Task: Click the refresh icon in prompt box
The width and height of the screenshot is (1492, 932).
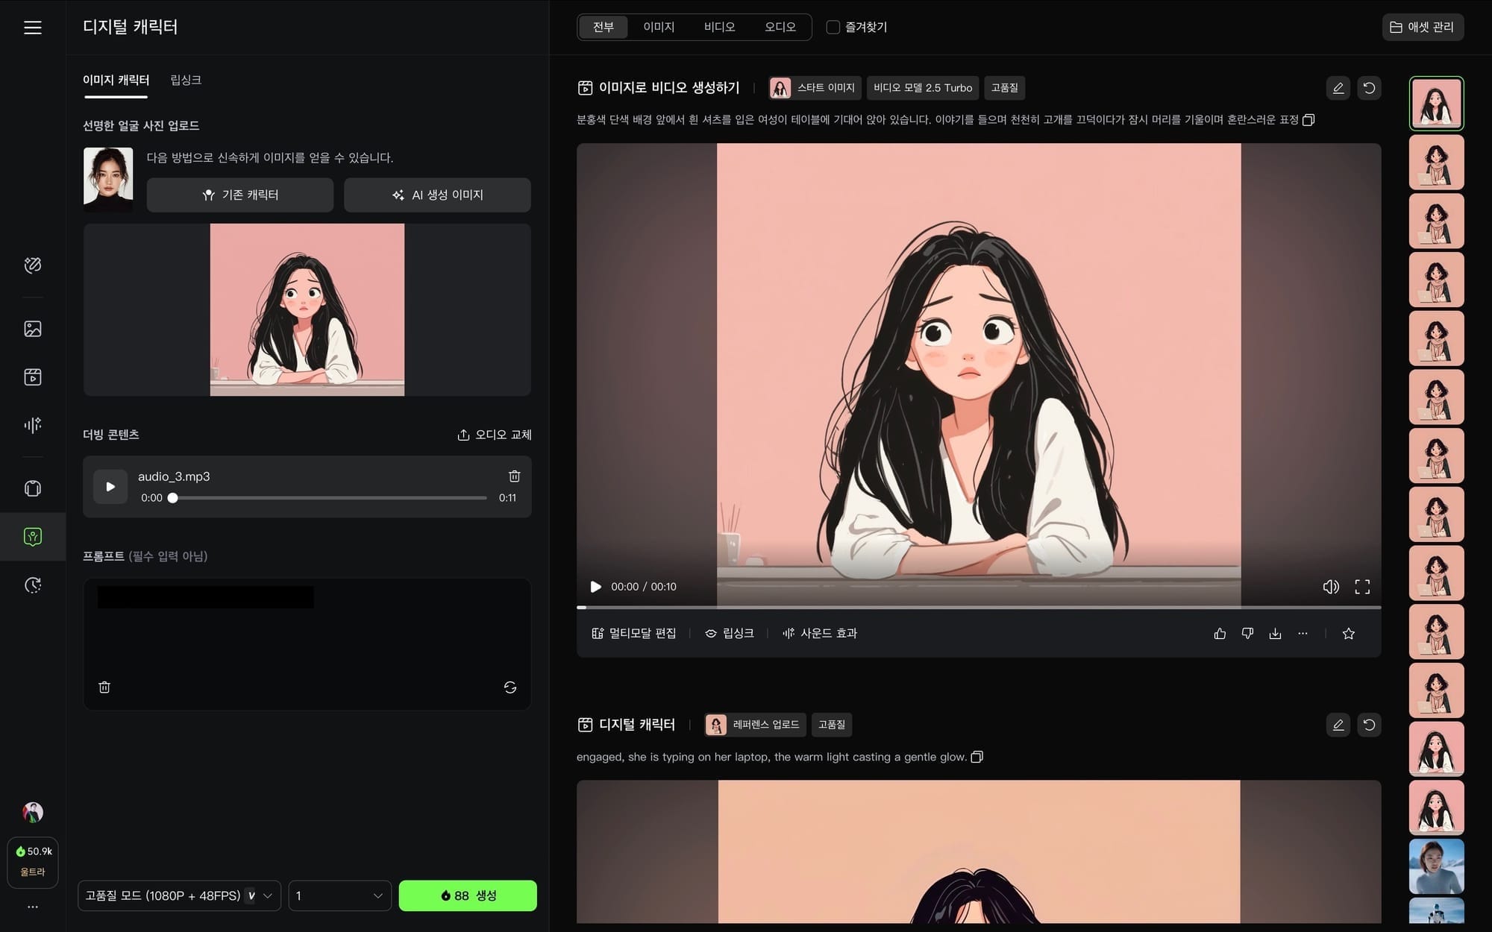Action: [x=510, y=687]
